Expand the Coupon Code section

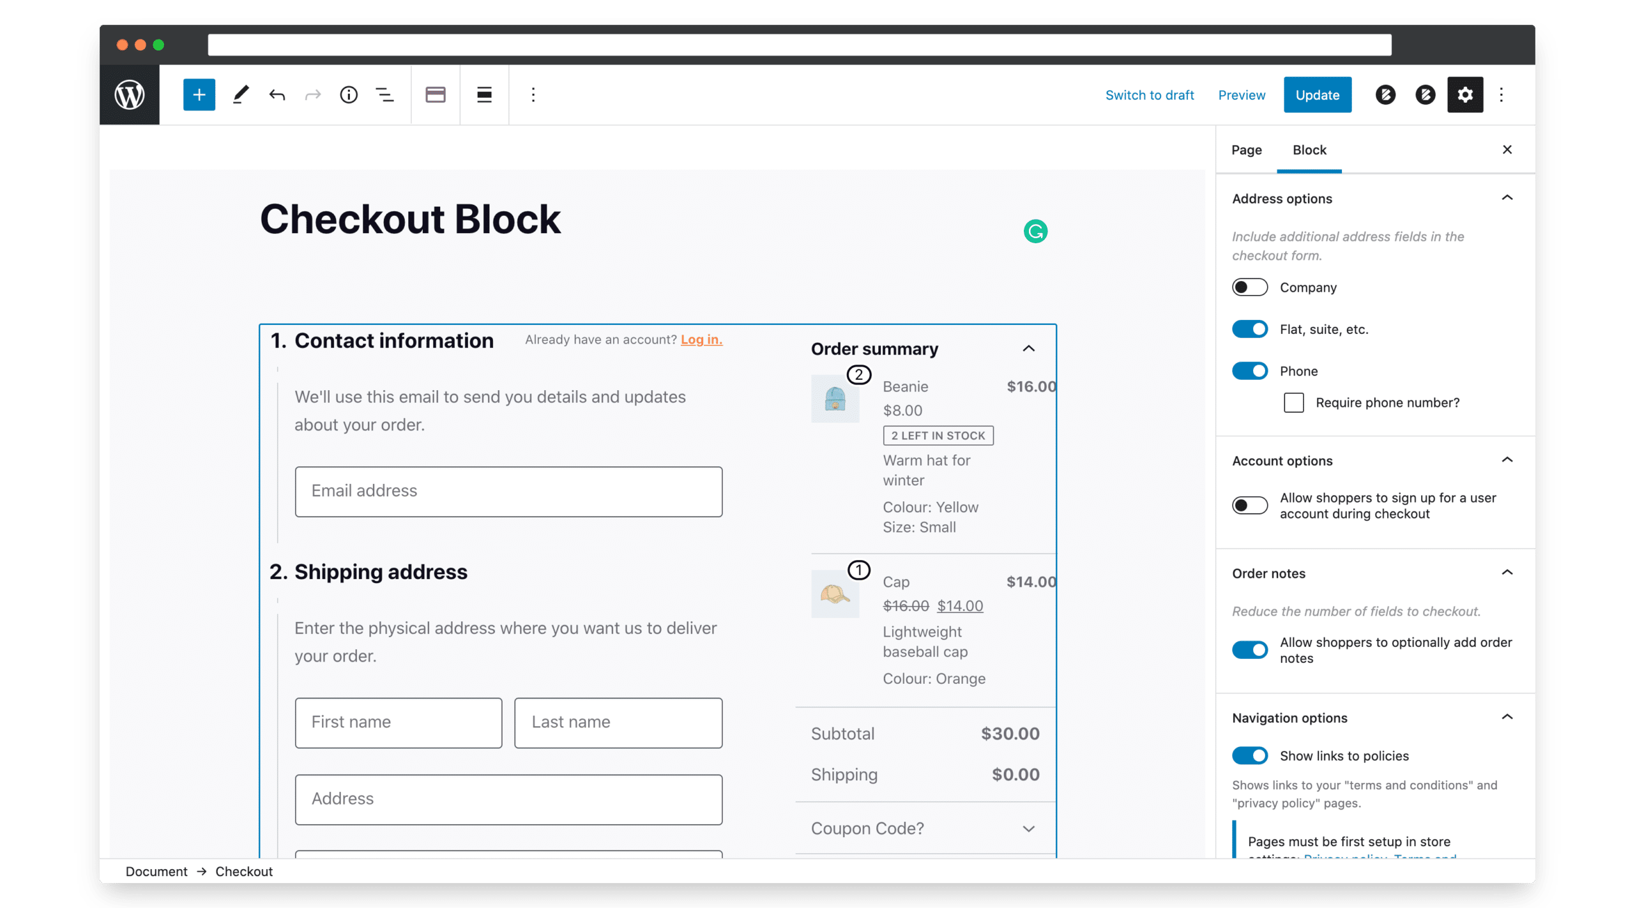click(x=1029, y=829)
